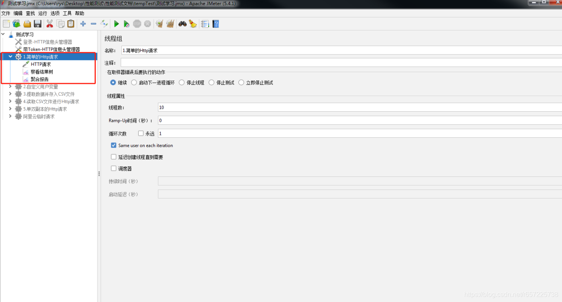This screenshot has width=562, height=302.
Task: Click the Expand all plus icon
Action: pos(83,24)
